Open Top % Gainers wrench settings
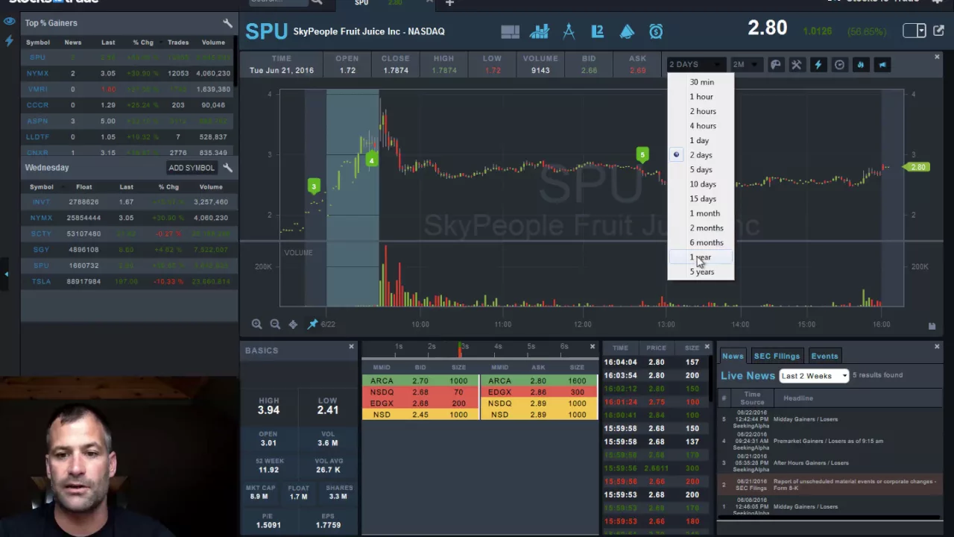 (x=227, y=23)
